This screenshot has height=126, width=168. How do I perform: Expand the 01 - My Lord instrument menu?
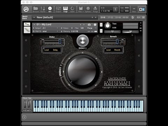point(34,24)
